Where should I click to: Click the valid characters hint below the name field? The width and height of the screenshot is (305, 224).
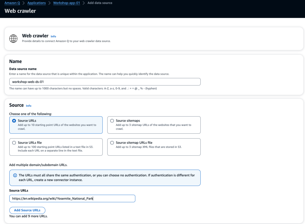pyautogui.click(x=83, y=88)
